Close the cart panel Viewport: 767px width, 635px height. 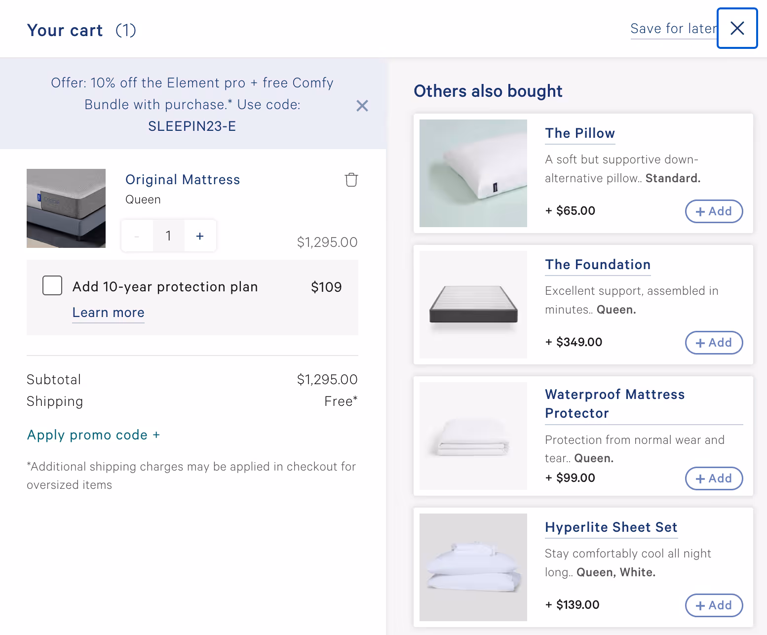[x=737, y=28]
